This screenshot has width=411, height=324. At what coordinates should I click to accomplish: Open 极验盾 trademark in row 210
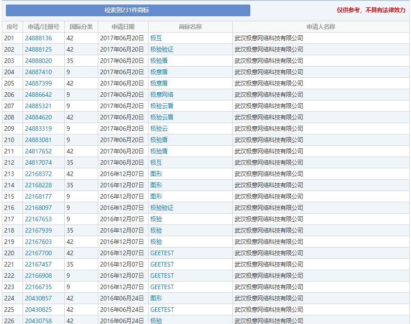tap(159, 140)
